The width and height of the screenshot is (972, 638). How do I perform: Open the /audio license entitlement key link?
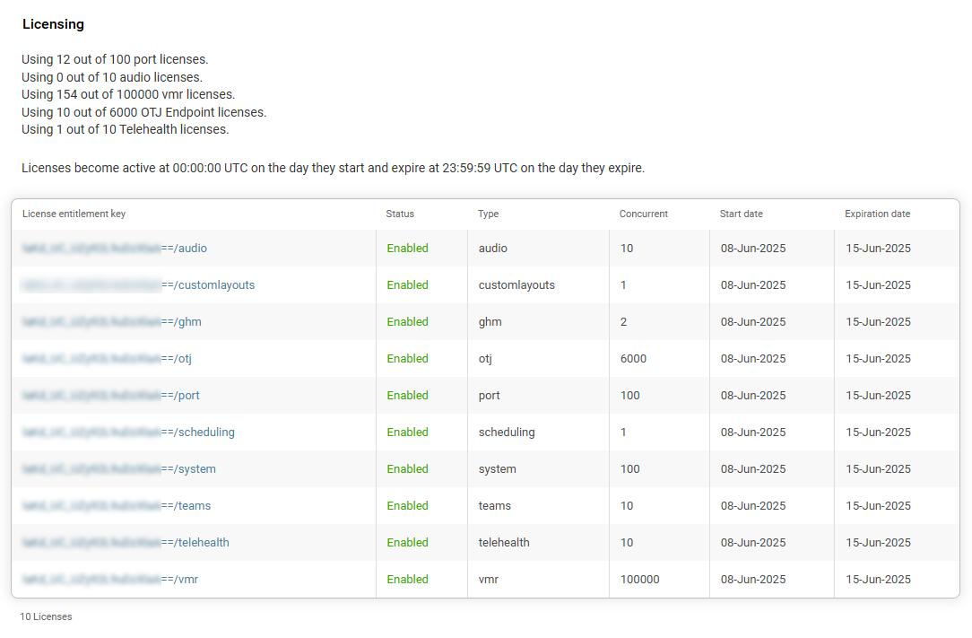click(115, 249)
